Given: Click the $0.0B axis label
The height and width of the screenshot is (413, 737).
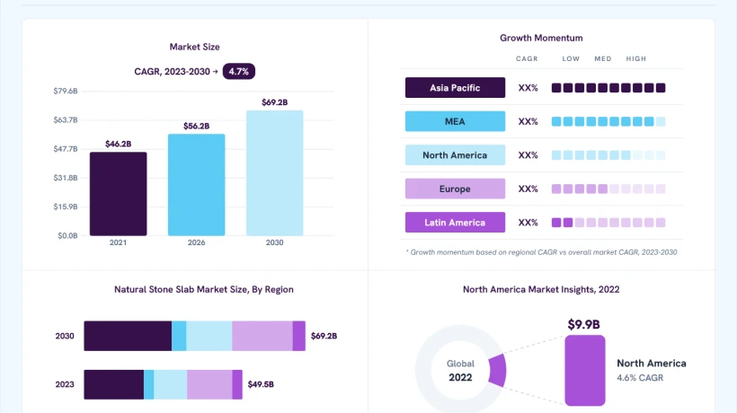Looking at the screenshot, I should 67,235.
